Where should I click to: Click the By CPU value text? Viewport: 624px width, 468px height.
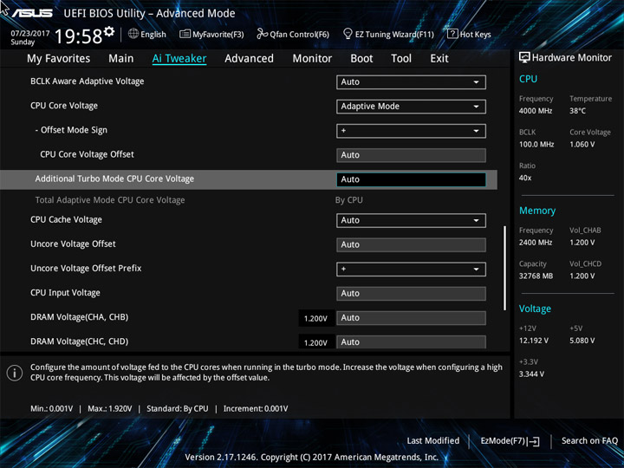point(349,200)
